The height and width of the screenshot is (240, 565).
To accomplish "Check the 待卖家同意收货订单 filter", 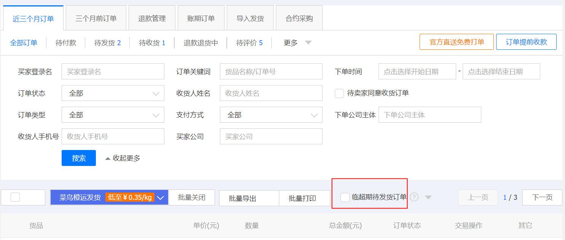I will pyautogui.click(x=339, y=93).
